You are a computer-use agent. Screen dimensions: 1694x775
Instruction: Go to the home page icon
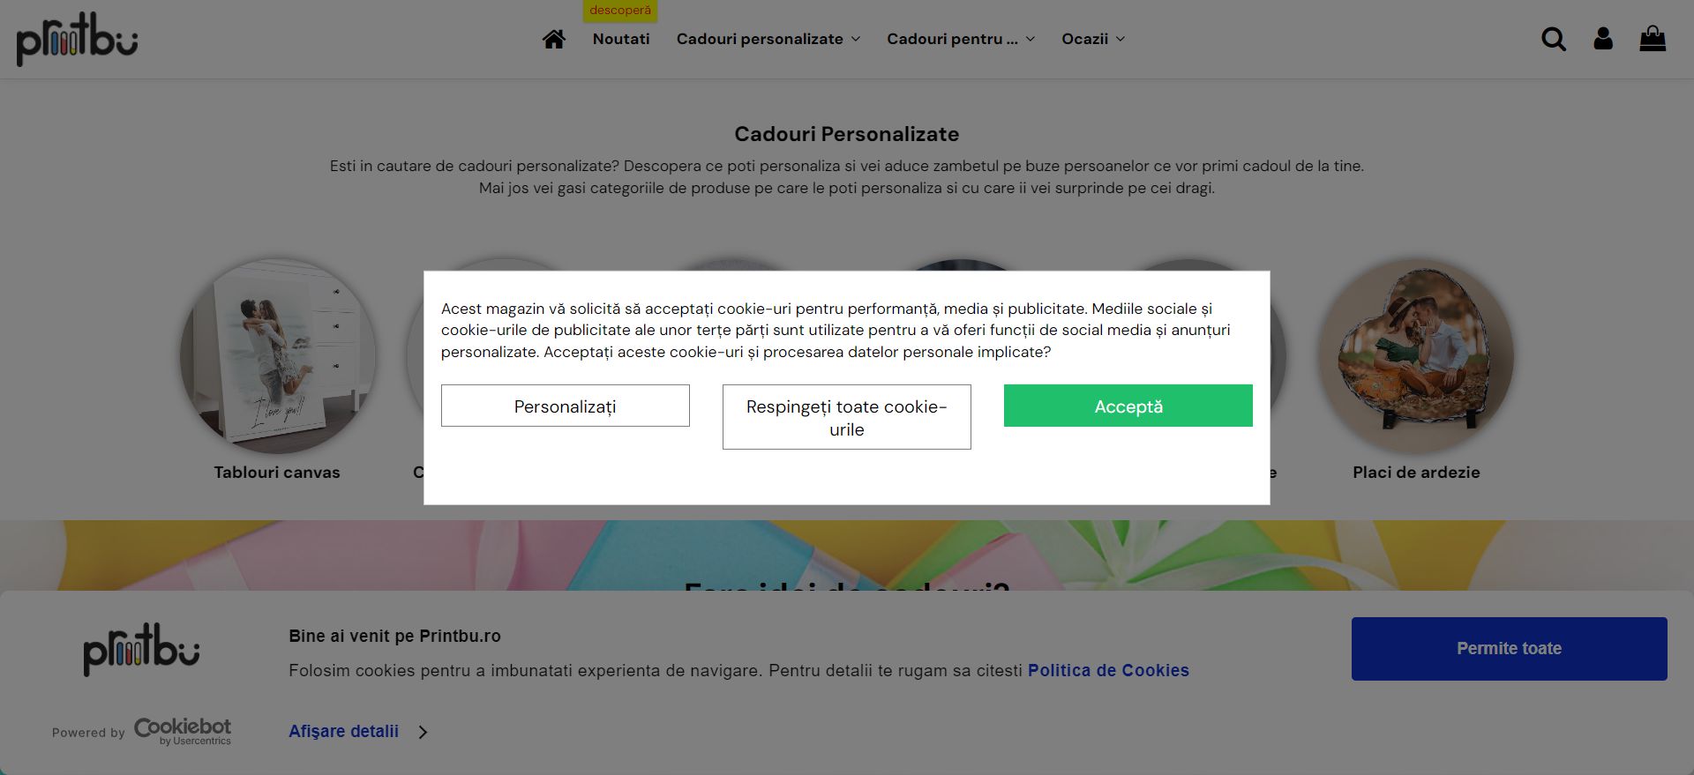coord(554,39)
